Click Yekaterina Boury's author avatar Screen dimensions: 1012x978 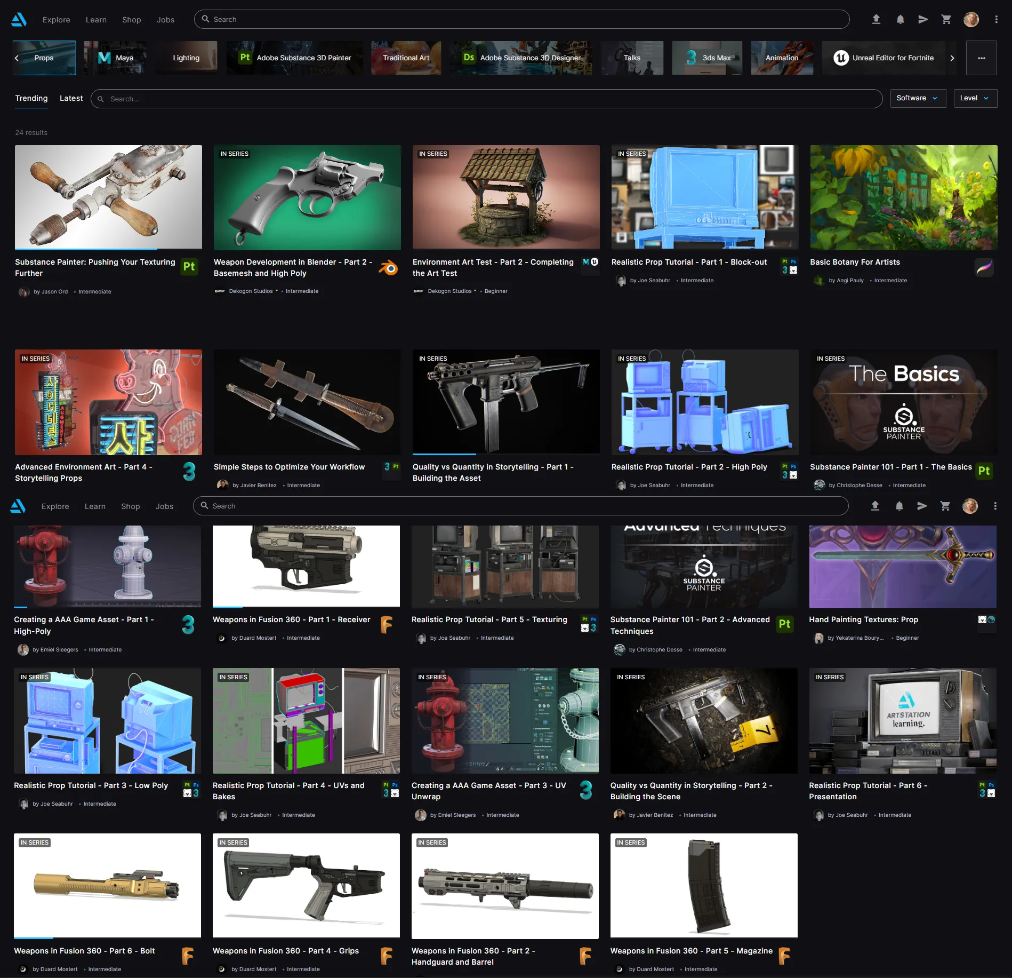click(x=818, y=638)
